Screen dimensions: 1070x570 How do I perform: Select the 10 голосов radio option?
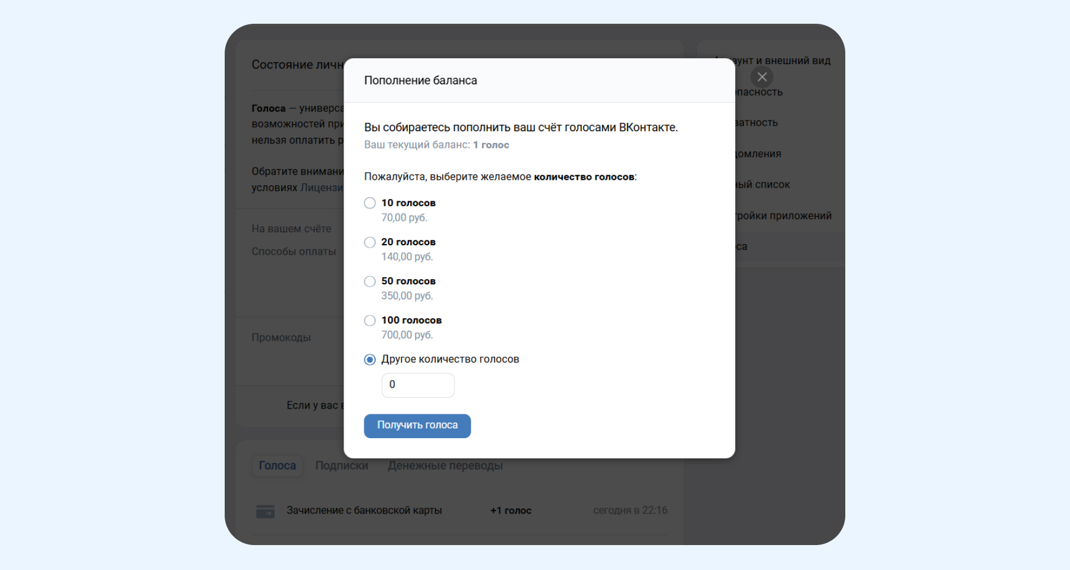click(370, 203)
